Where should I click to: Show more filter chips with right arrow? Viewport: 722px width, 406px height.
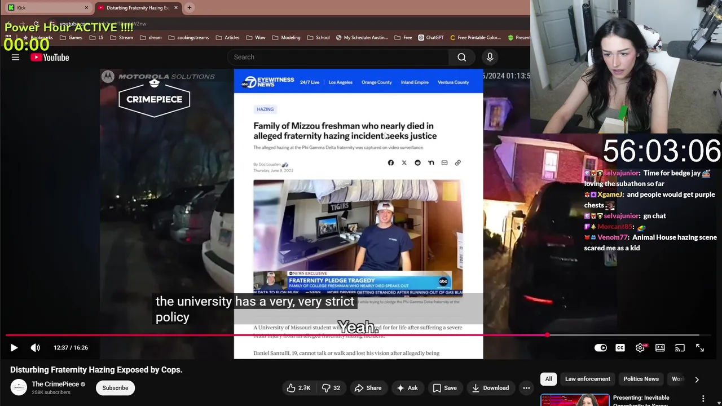pos(697,379)
